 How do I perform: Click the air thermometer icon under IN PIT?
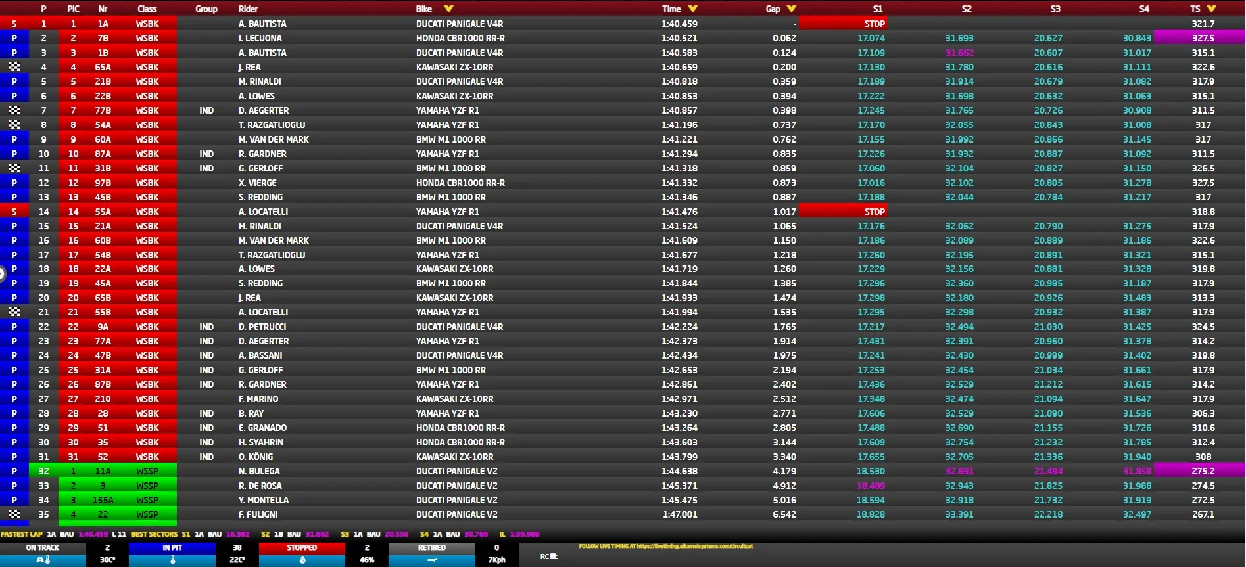(x=172, y=560)
